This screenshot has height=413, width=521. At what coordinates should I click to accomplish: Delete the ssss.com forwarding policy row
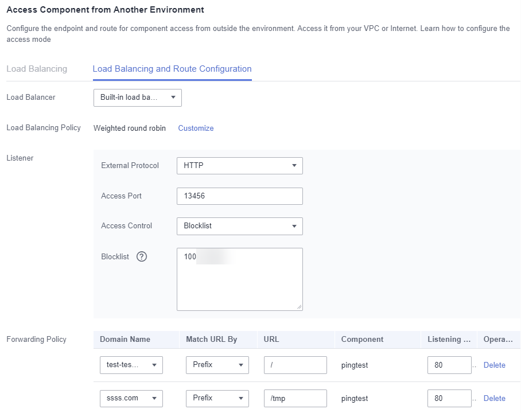[x=494, y=399]
